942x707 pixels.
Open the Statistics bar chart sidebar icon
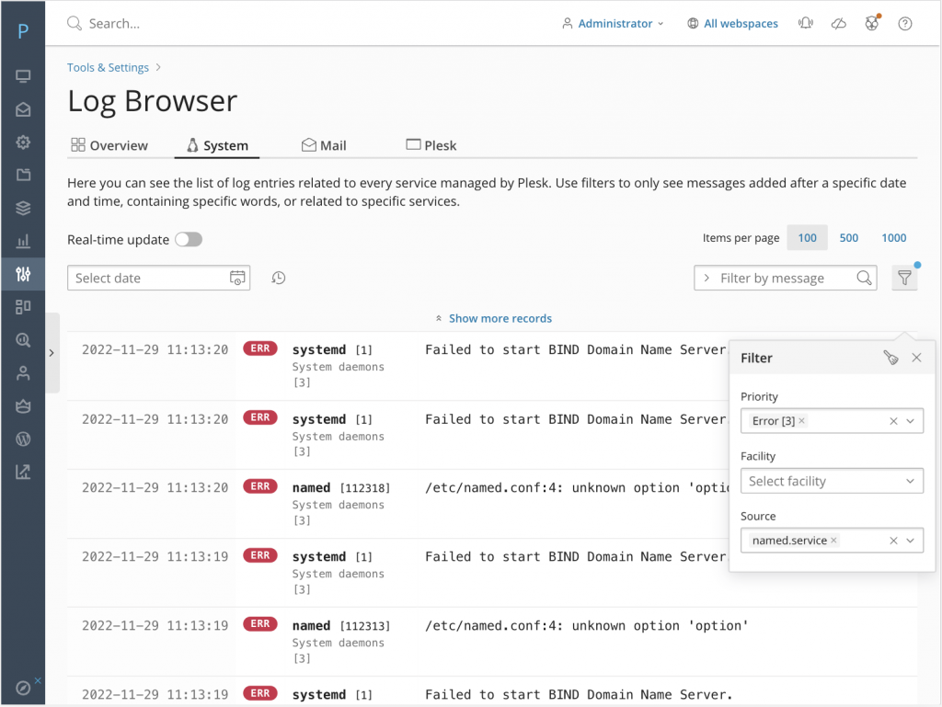[x=23, y=241]
